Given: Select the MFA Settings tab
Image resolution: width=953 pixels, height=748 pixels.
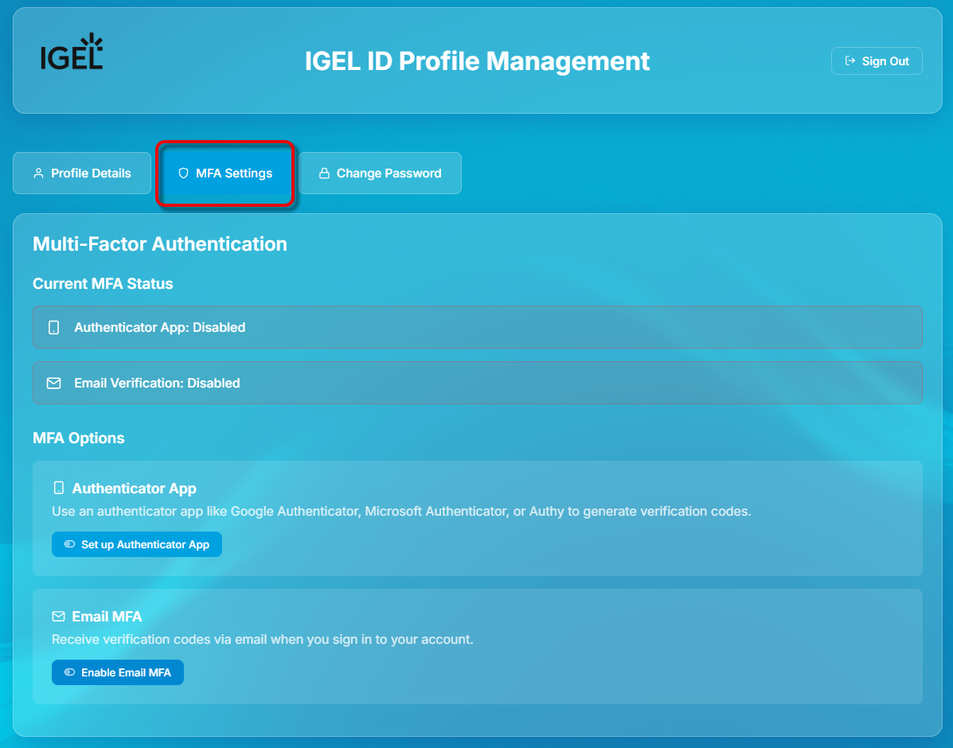Looking at the screenshot, I should [226, 173].
